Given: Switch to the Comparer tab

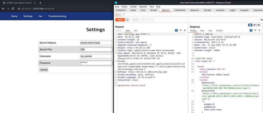Looking at the screenshot, I should coord(220,10).
